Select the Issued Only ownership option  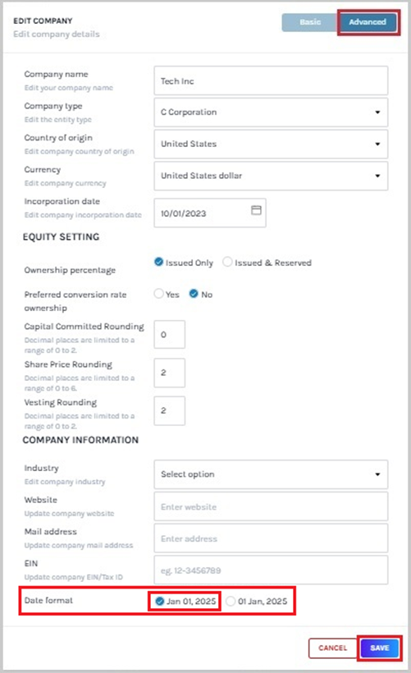coord(158,262)
